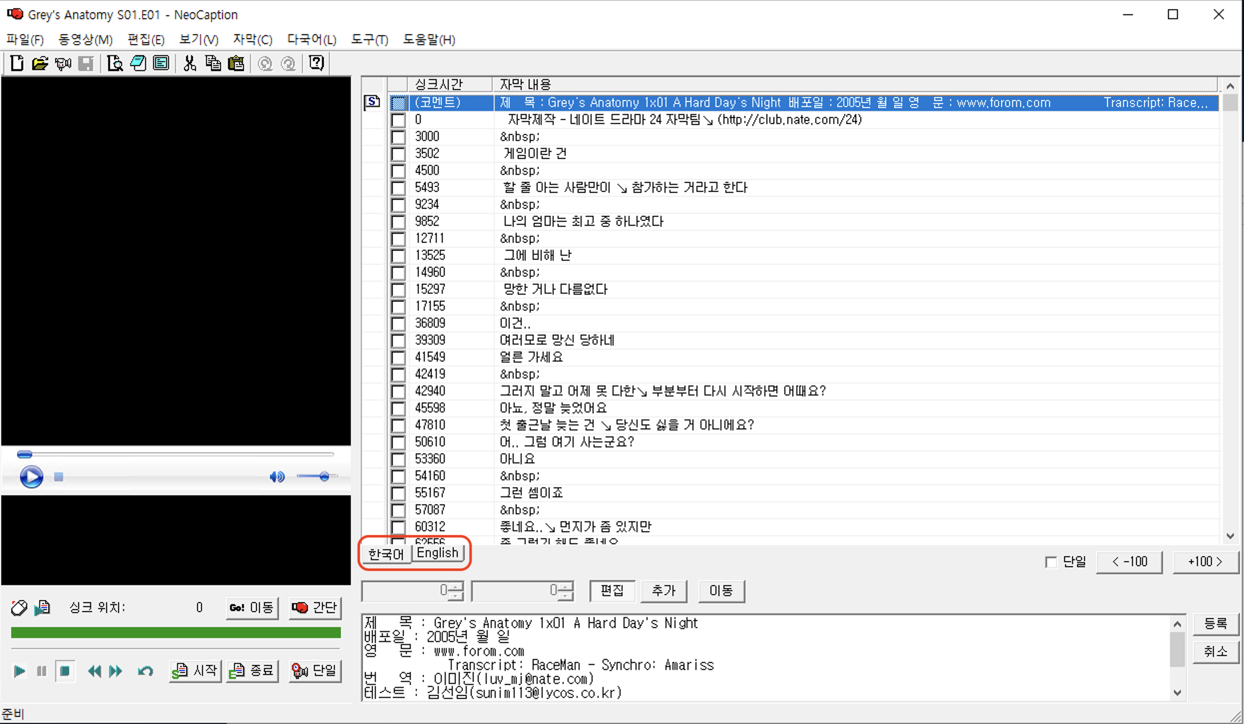The width and height of the screenshot is (1244, 724).
Task: Click the new file toolbar icon
Action: click(17, 63)
